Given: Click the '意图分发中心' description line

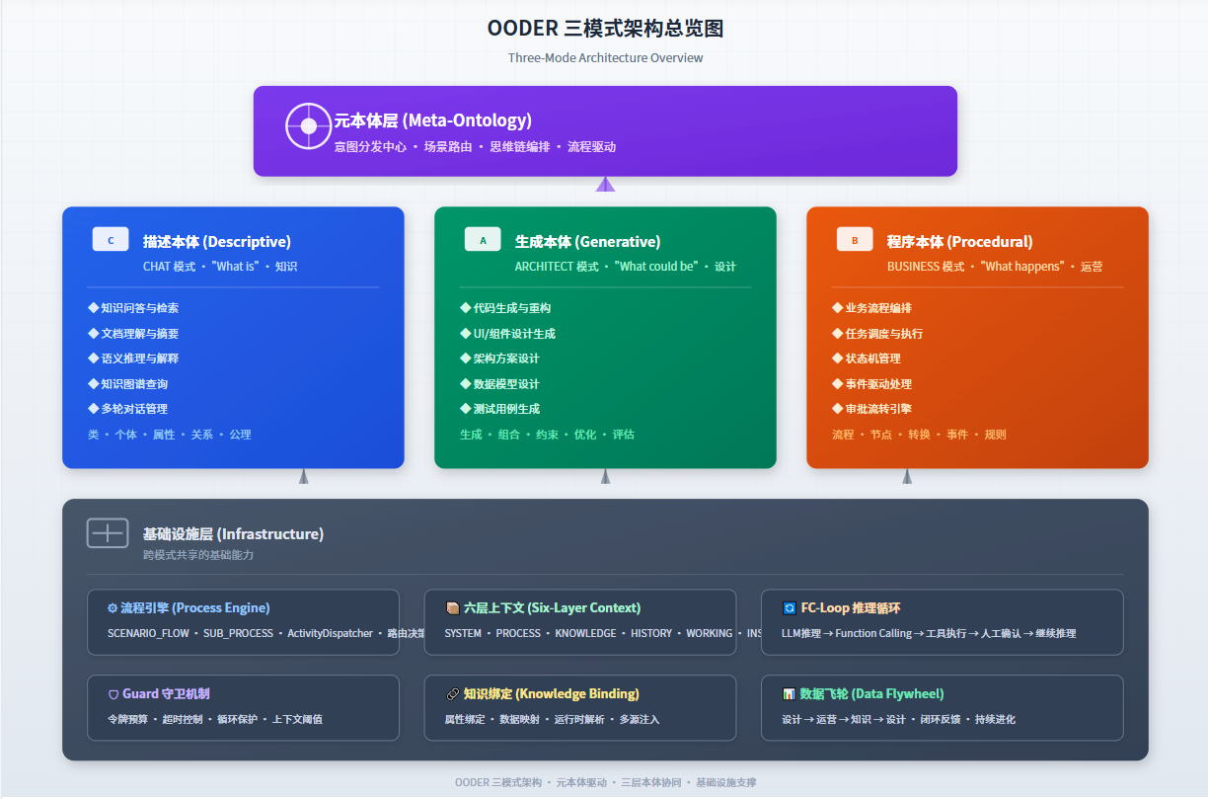Looking at the screenshot, I should tap(475, 146).
